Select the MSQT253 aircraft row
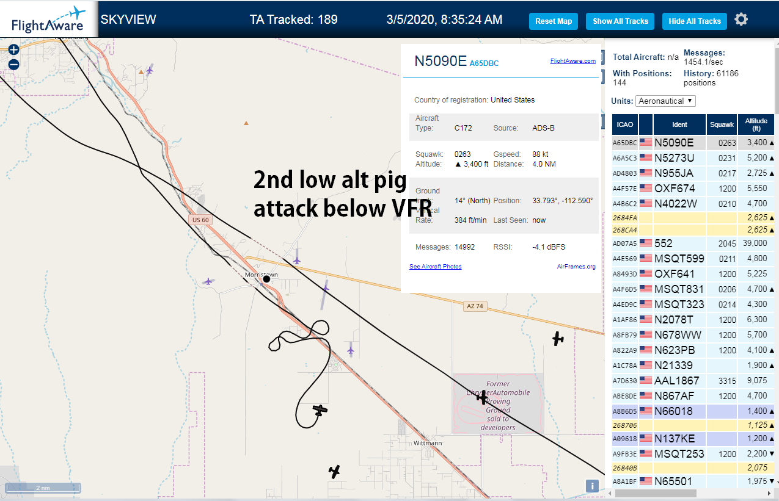The height and width of the screenshot is (501, 779). (693, 454)
